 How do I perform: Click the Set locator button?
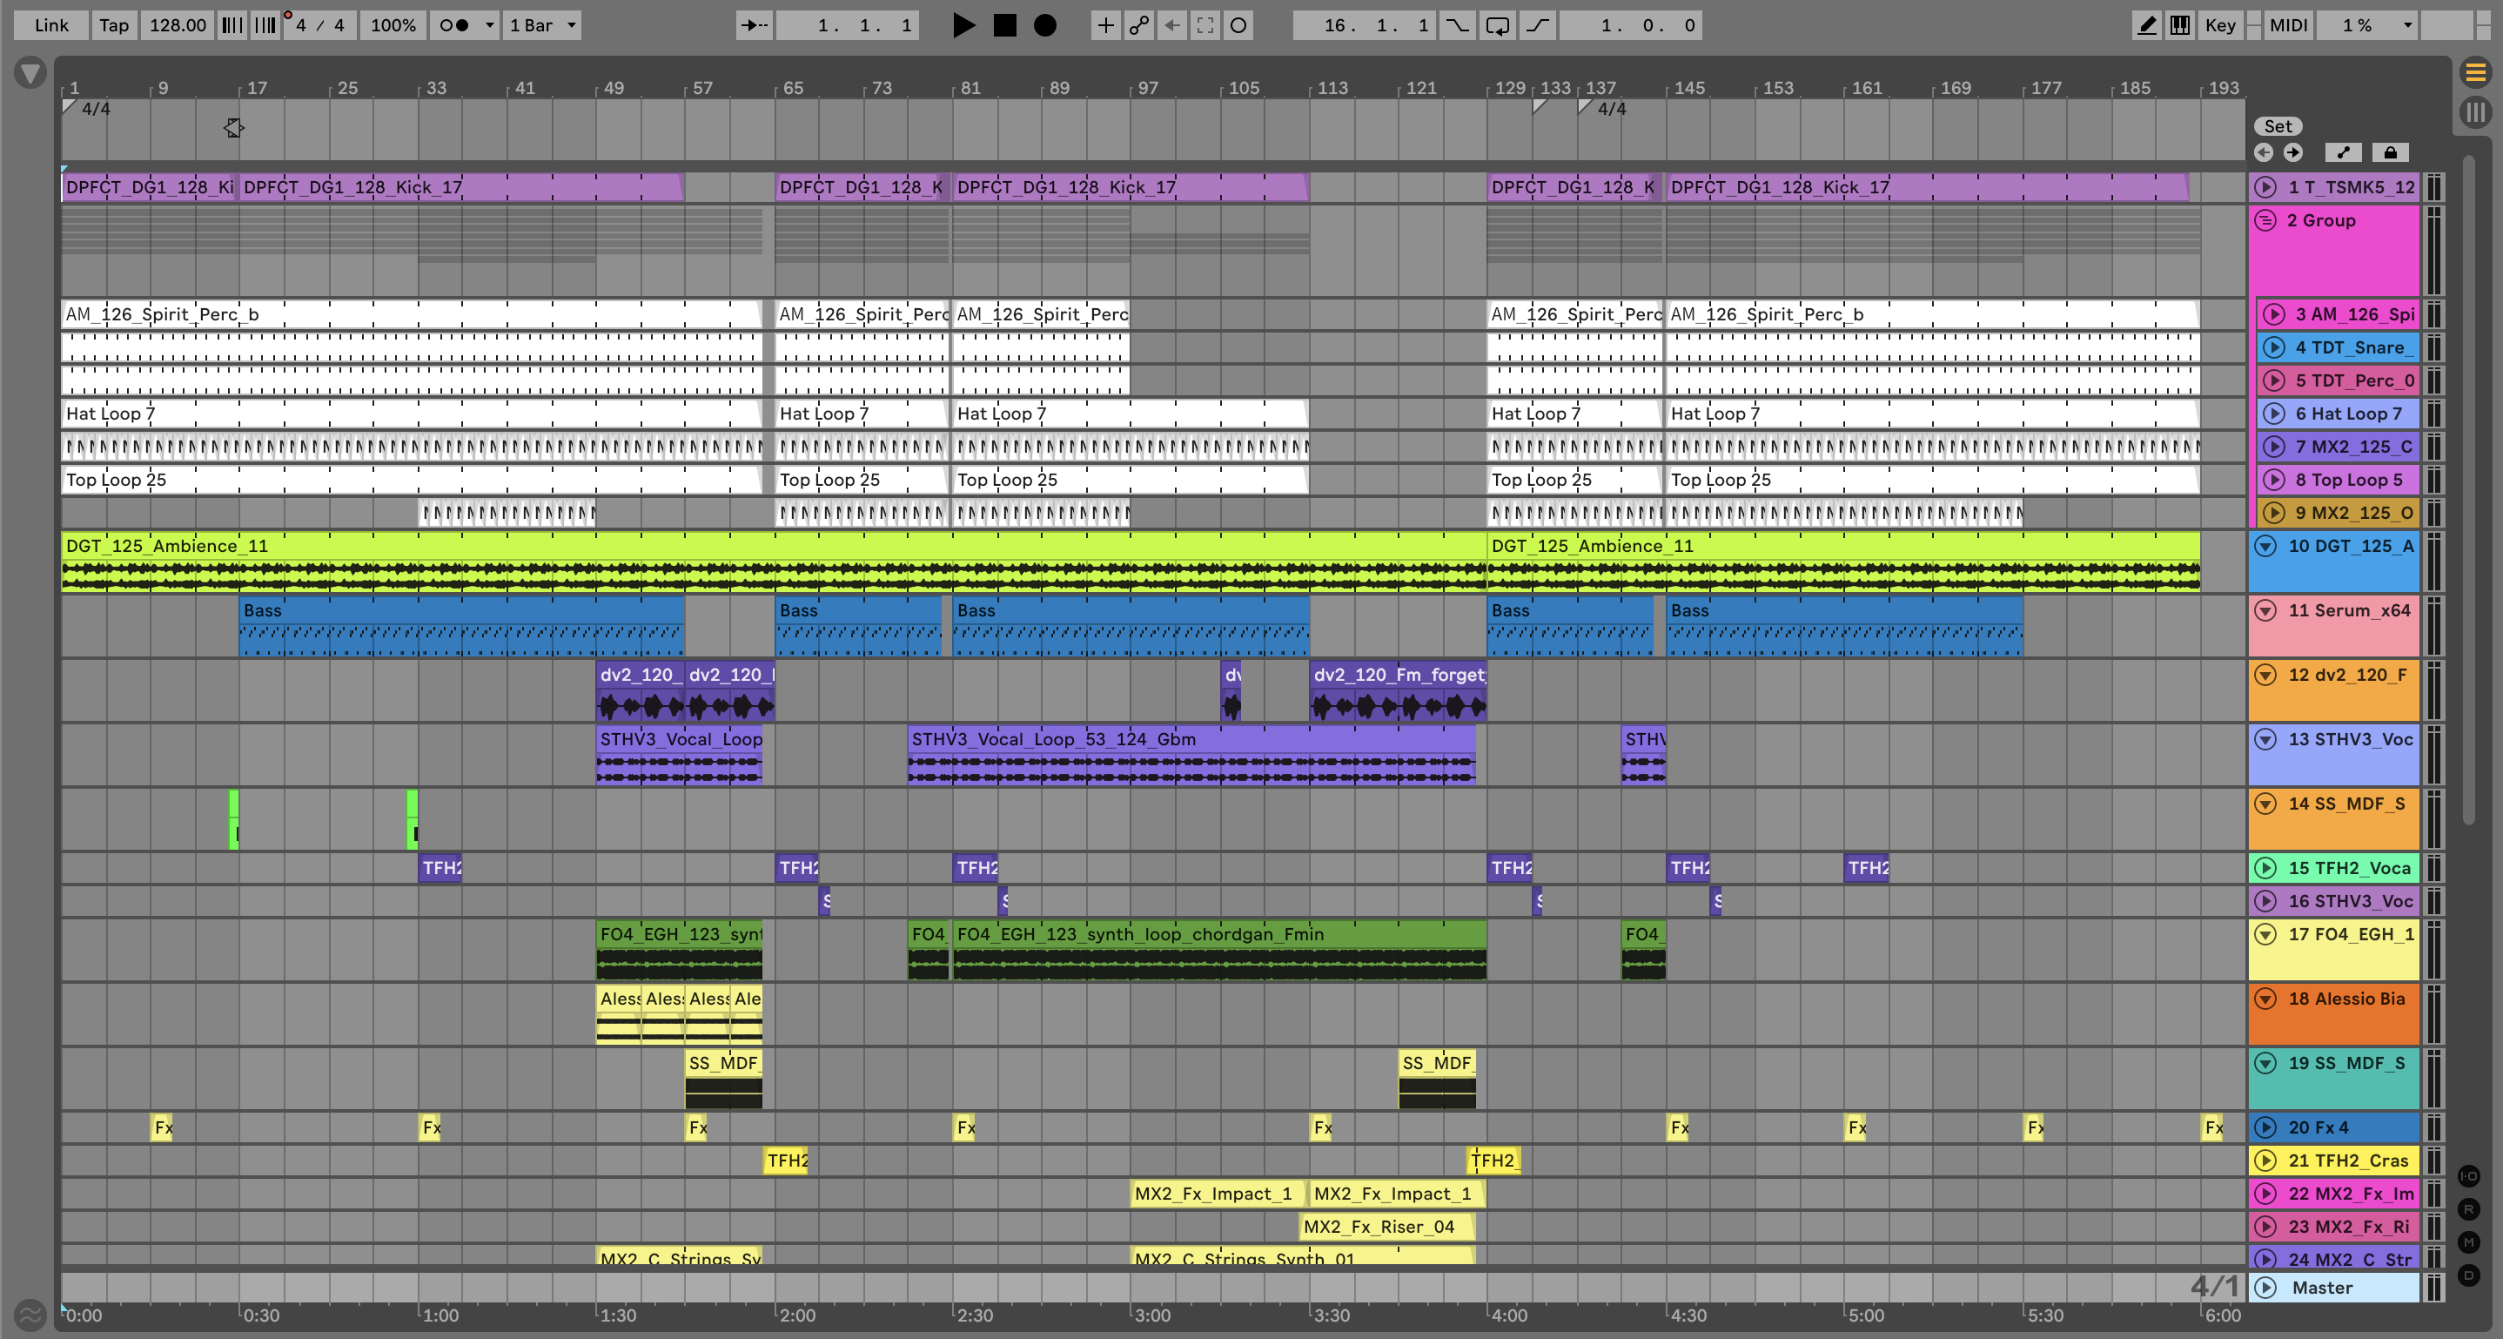tap(2278, 126)
